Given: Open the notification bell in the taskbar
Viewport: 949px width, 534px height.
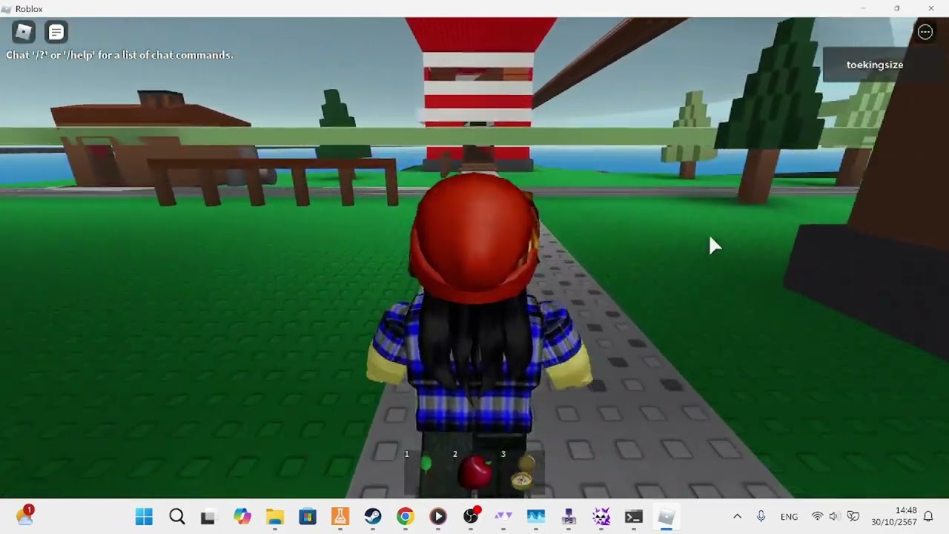Looking at the screenshot, I should tap(928, 517).
